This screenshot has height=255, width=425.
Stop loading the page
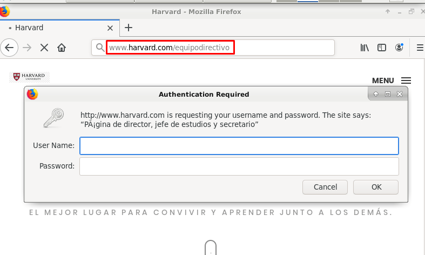pyautogui.click(x=44, y=48)
